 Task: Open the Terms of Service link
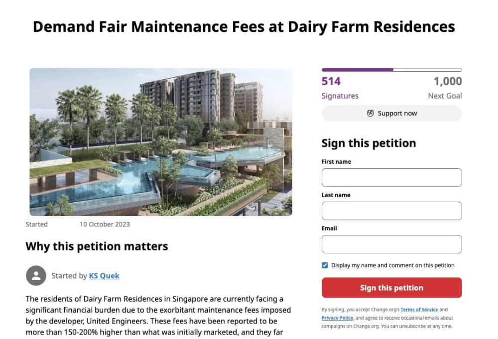pyautogui.click(x=419, y=310)
